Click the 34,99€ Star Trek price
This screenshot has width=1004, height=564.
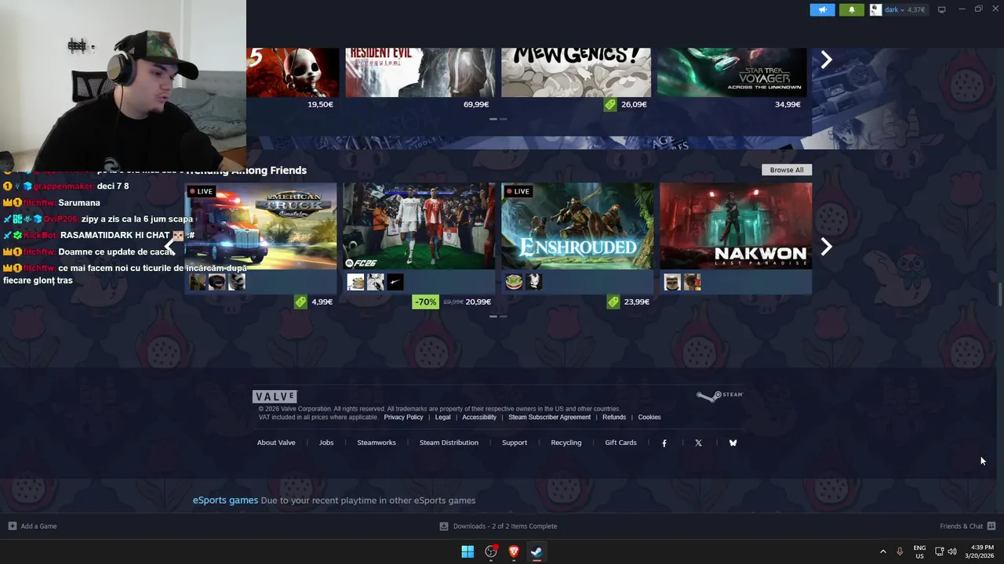788,104
